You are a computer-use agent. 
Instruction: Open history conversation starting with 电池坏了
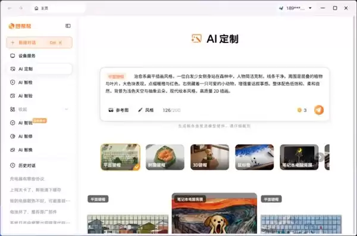[33, 212]
